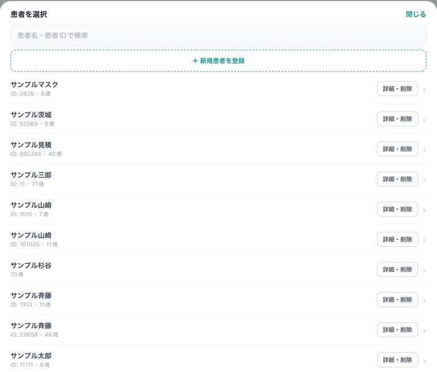Viewport: 437px width, 372px height.
Task: Click the text ID: 1515・7歳
Action: click(x=29, y=214)
